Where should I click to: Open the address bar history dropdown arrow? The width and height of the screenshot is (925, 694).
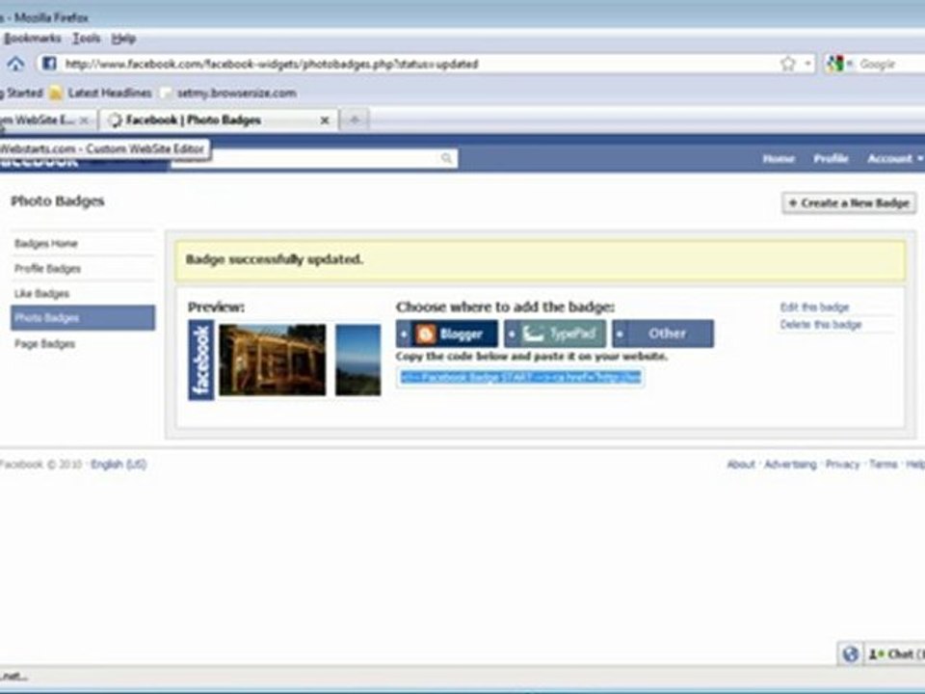pyautogui.click(x=807, y=64)
